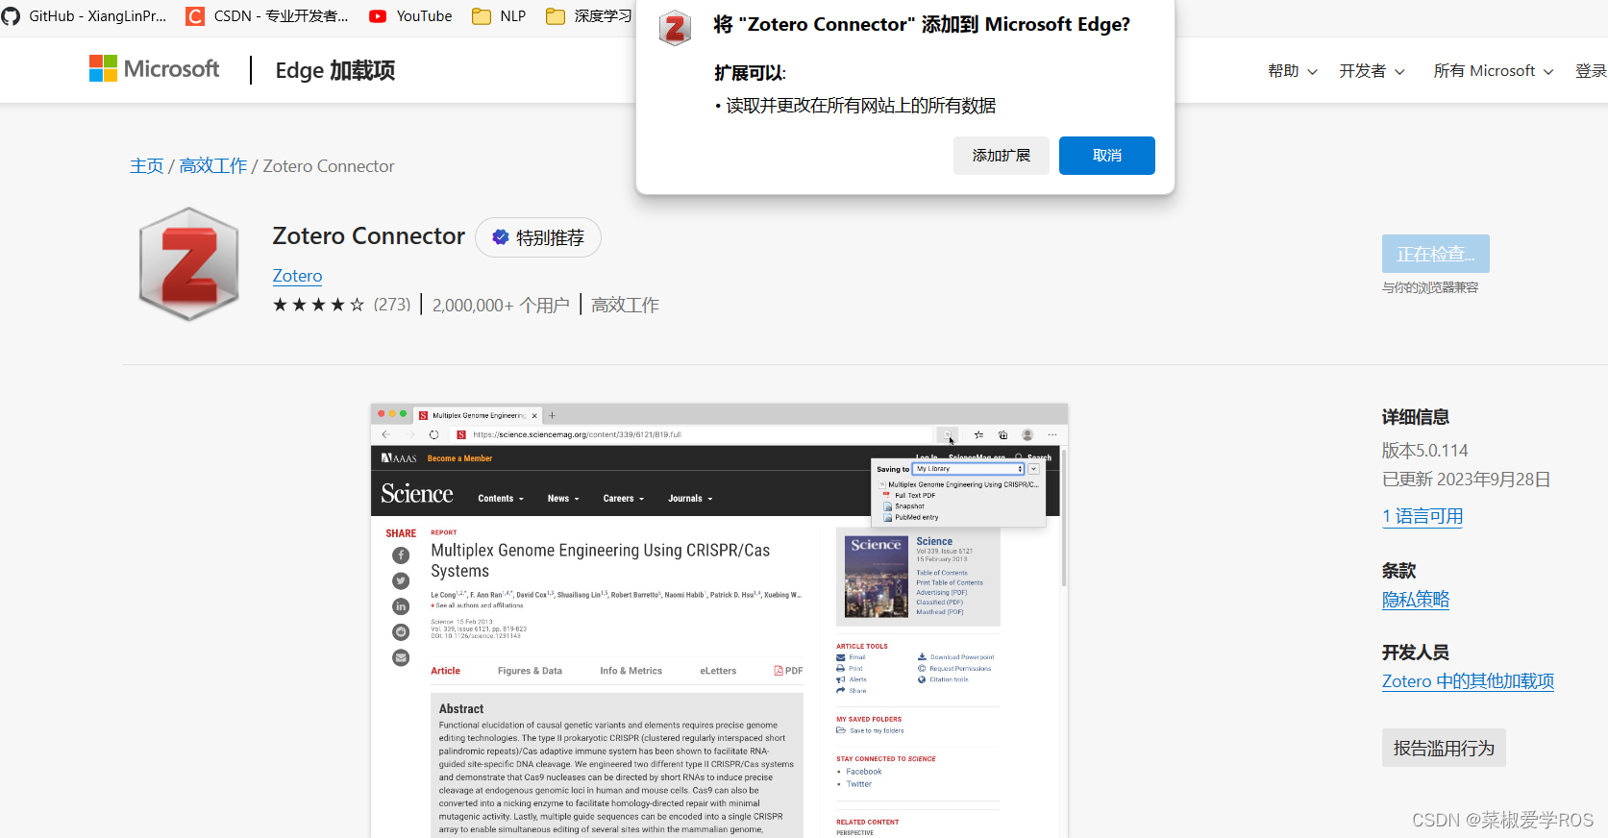The image size is (1608, 838).
Task: Click 与你的浏览器兼容 text
Action: pyautogui.click(x=1430, y=287)
